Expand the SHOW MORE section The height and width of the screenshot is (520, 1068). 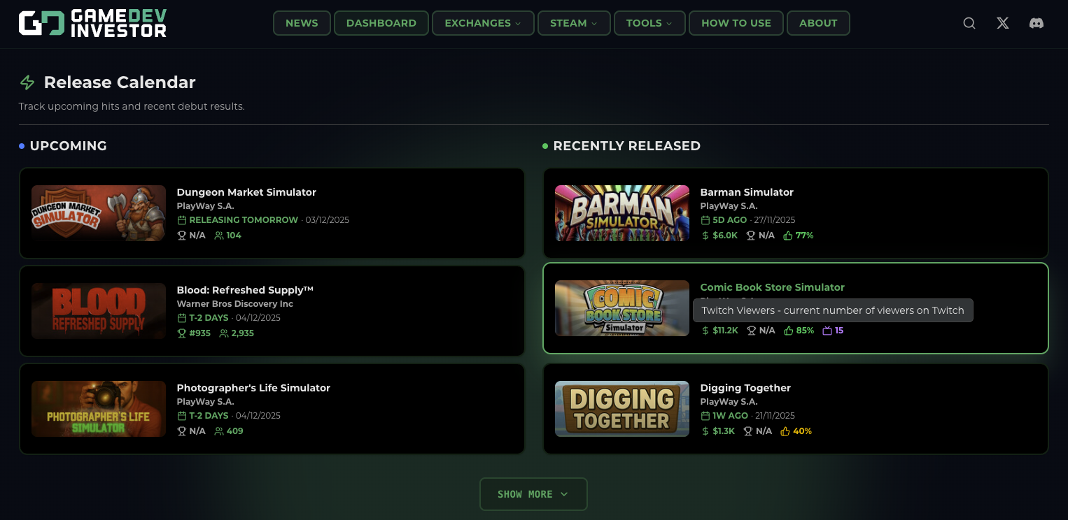[533, 494]
